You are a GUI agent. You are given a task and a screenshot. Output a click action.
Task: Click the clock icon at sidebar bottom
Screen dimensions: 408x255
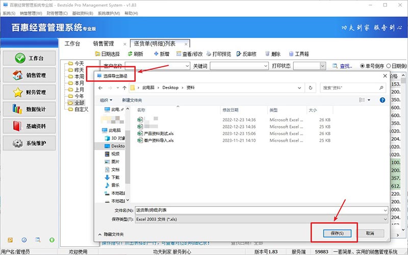pos(24,240)
